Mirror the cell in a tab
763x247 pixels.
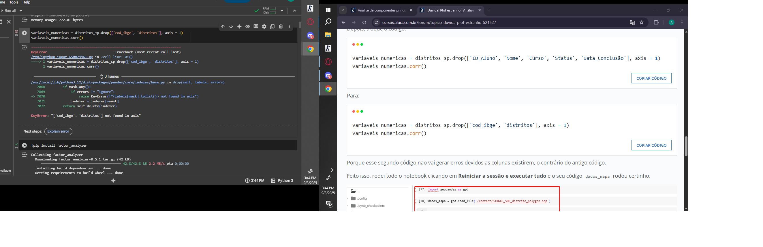272,26
